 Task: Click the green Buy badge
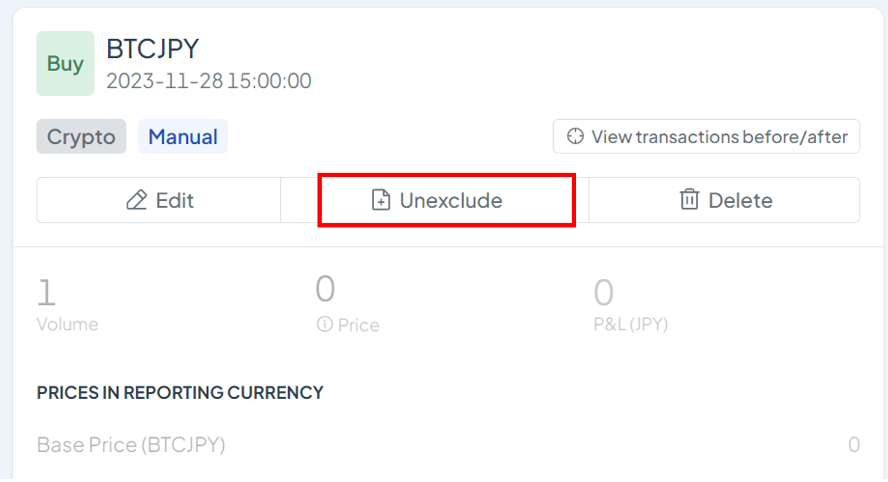65,64
